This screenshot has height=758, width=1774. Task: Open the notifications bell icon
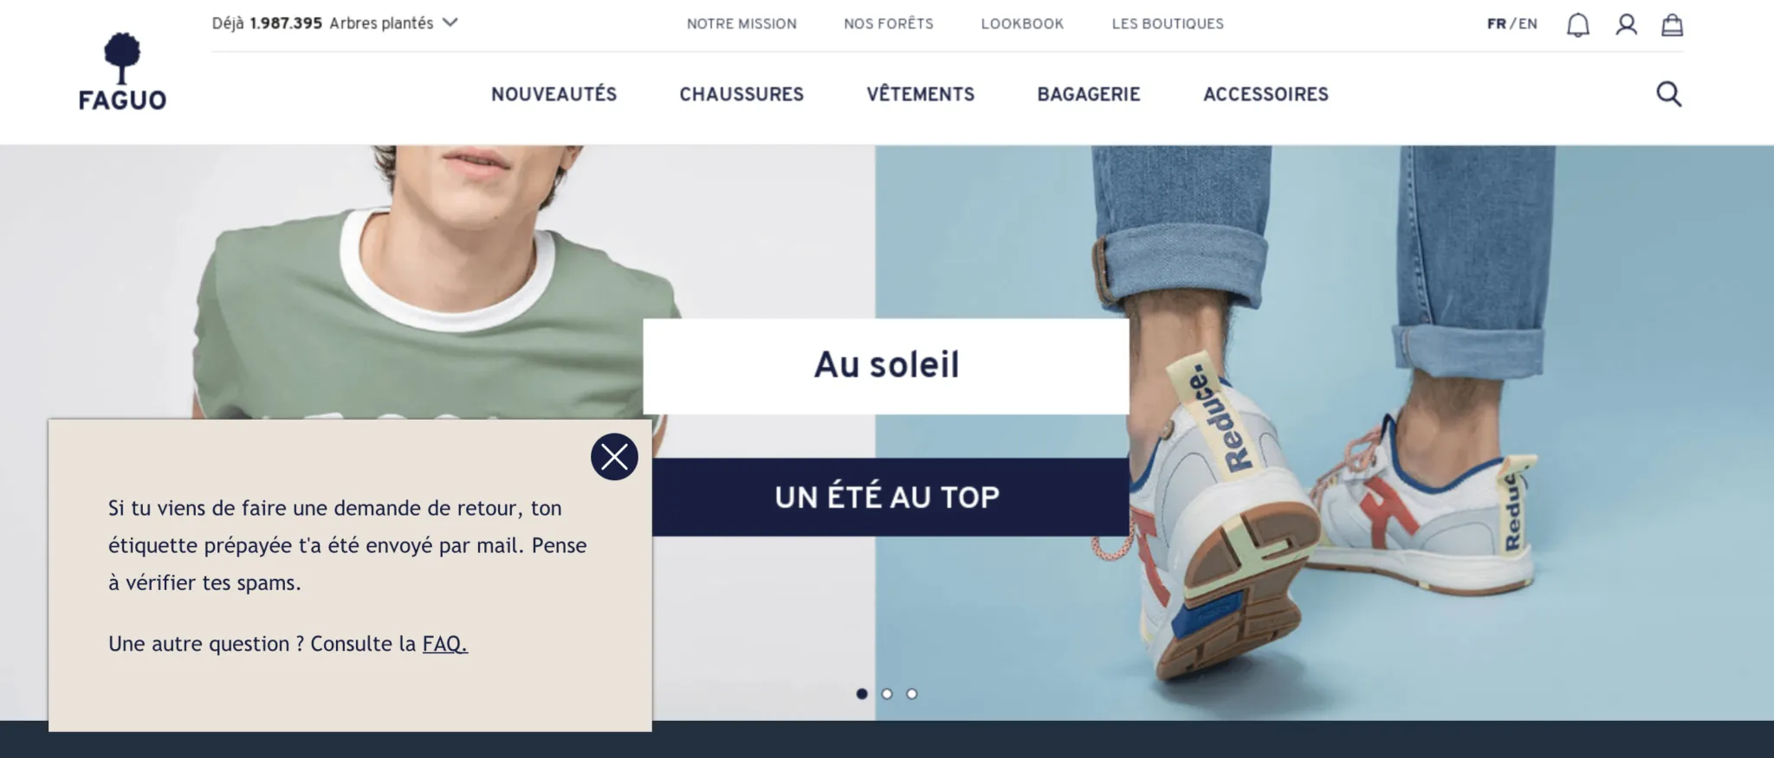click(1578, 25)
